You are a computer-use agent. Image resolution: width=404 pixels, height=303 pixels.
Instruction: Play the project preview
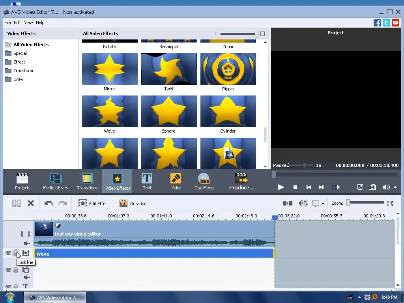[x=281, y=187]
